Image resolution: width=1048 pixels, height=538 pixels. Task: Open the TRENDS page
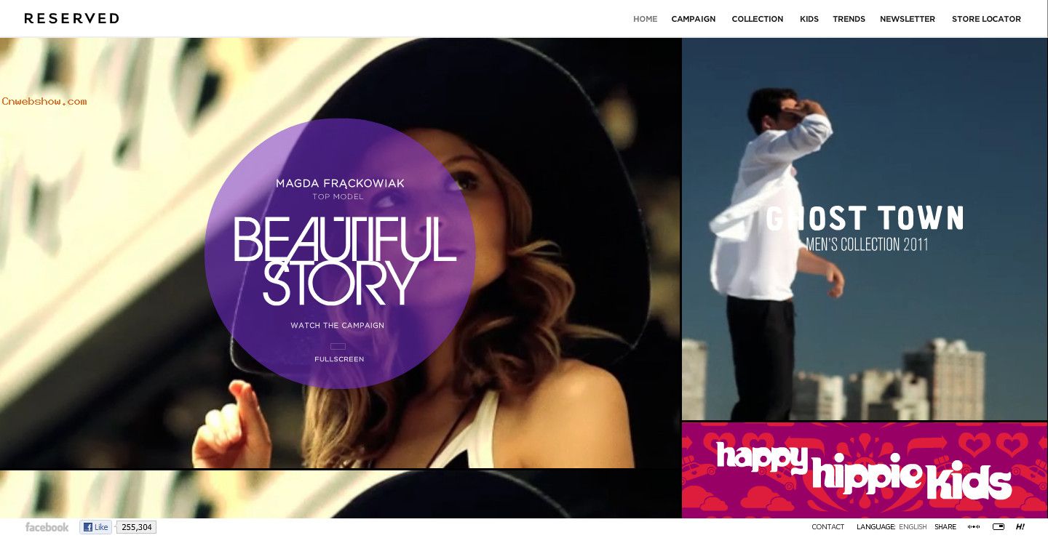849,19
